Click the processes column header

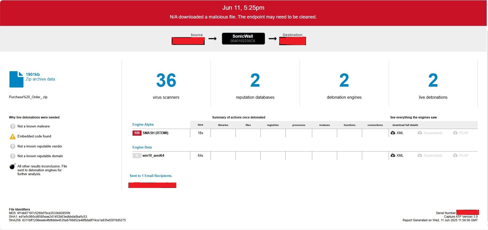pyautogui.click(x=299, y=125)
